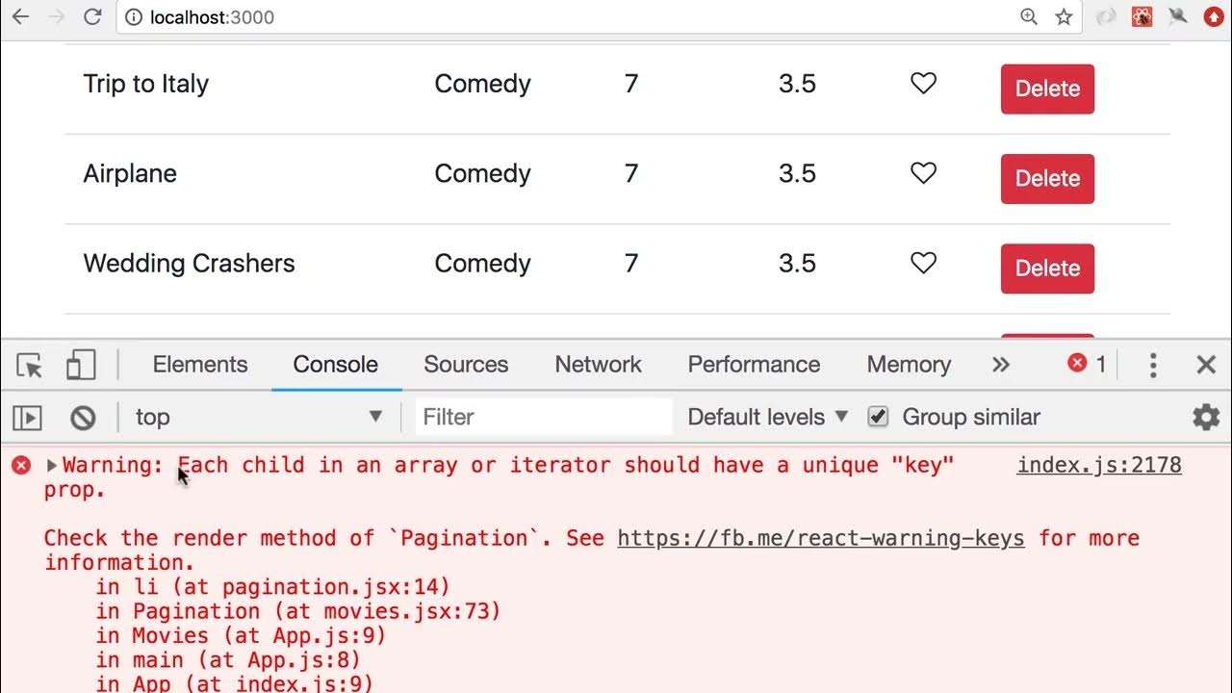
Task: Bookmark this page with the star icon
Action: [x=1064, y=16]
